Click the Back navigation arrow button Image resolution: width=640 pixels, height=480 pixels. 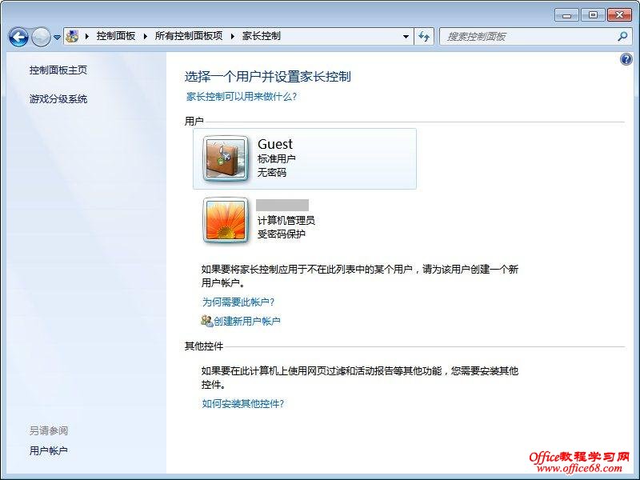click(x=18, y=37)
